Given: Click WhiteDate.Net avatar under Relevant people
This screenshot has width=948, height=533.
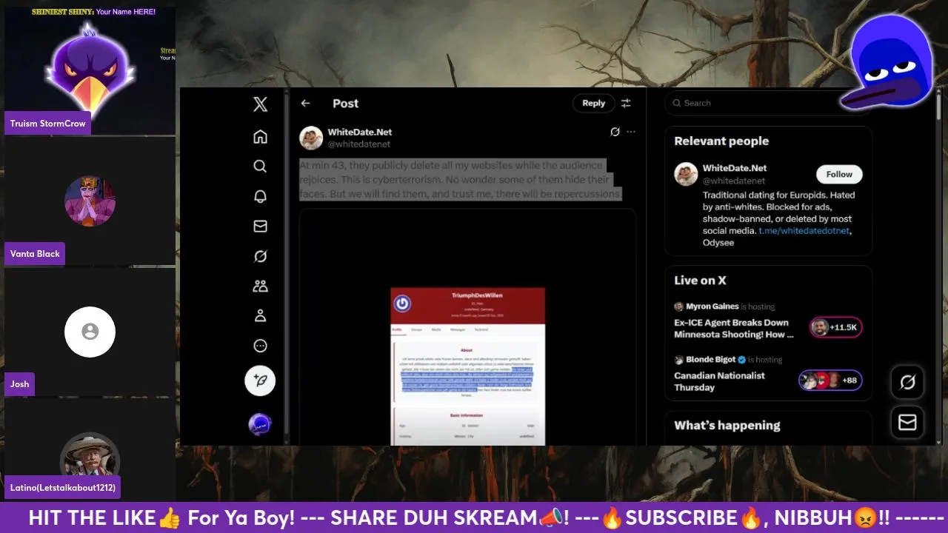Looking at the screenshot, I should tap(686, 174).
